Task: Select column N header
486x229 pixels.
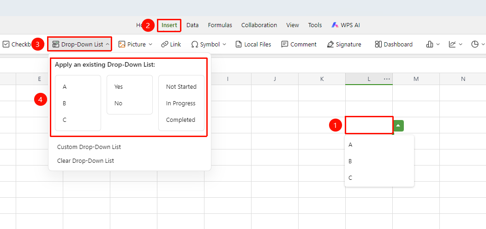Action: pyautogui.click(x=463, y=79)
